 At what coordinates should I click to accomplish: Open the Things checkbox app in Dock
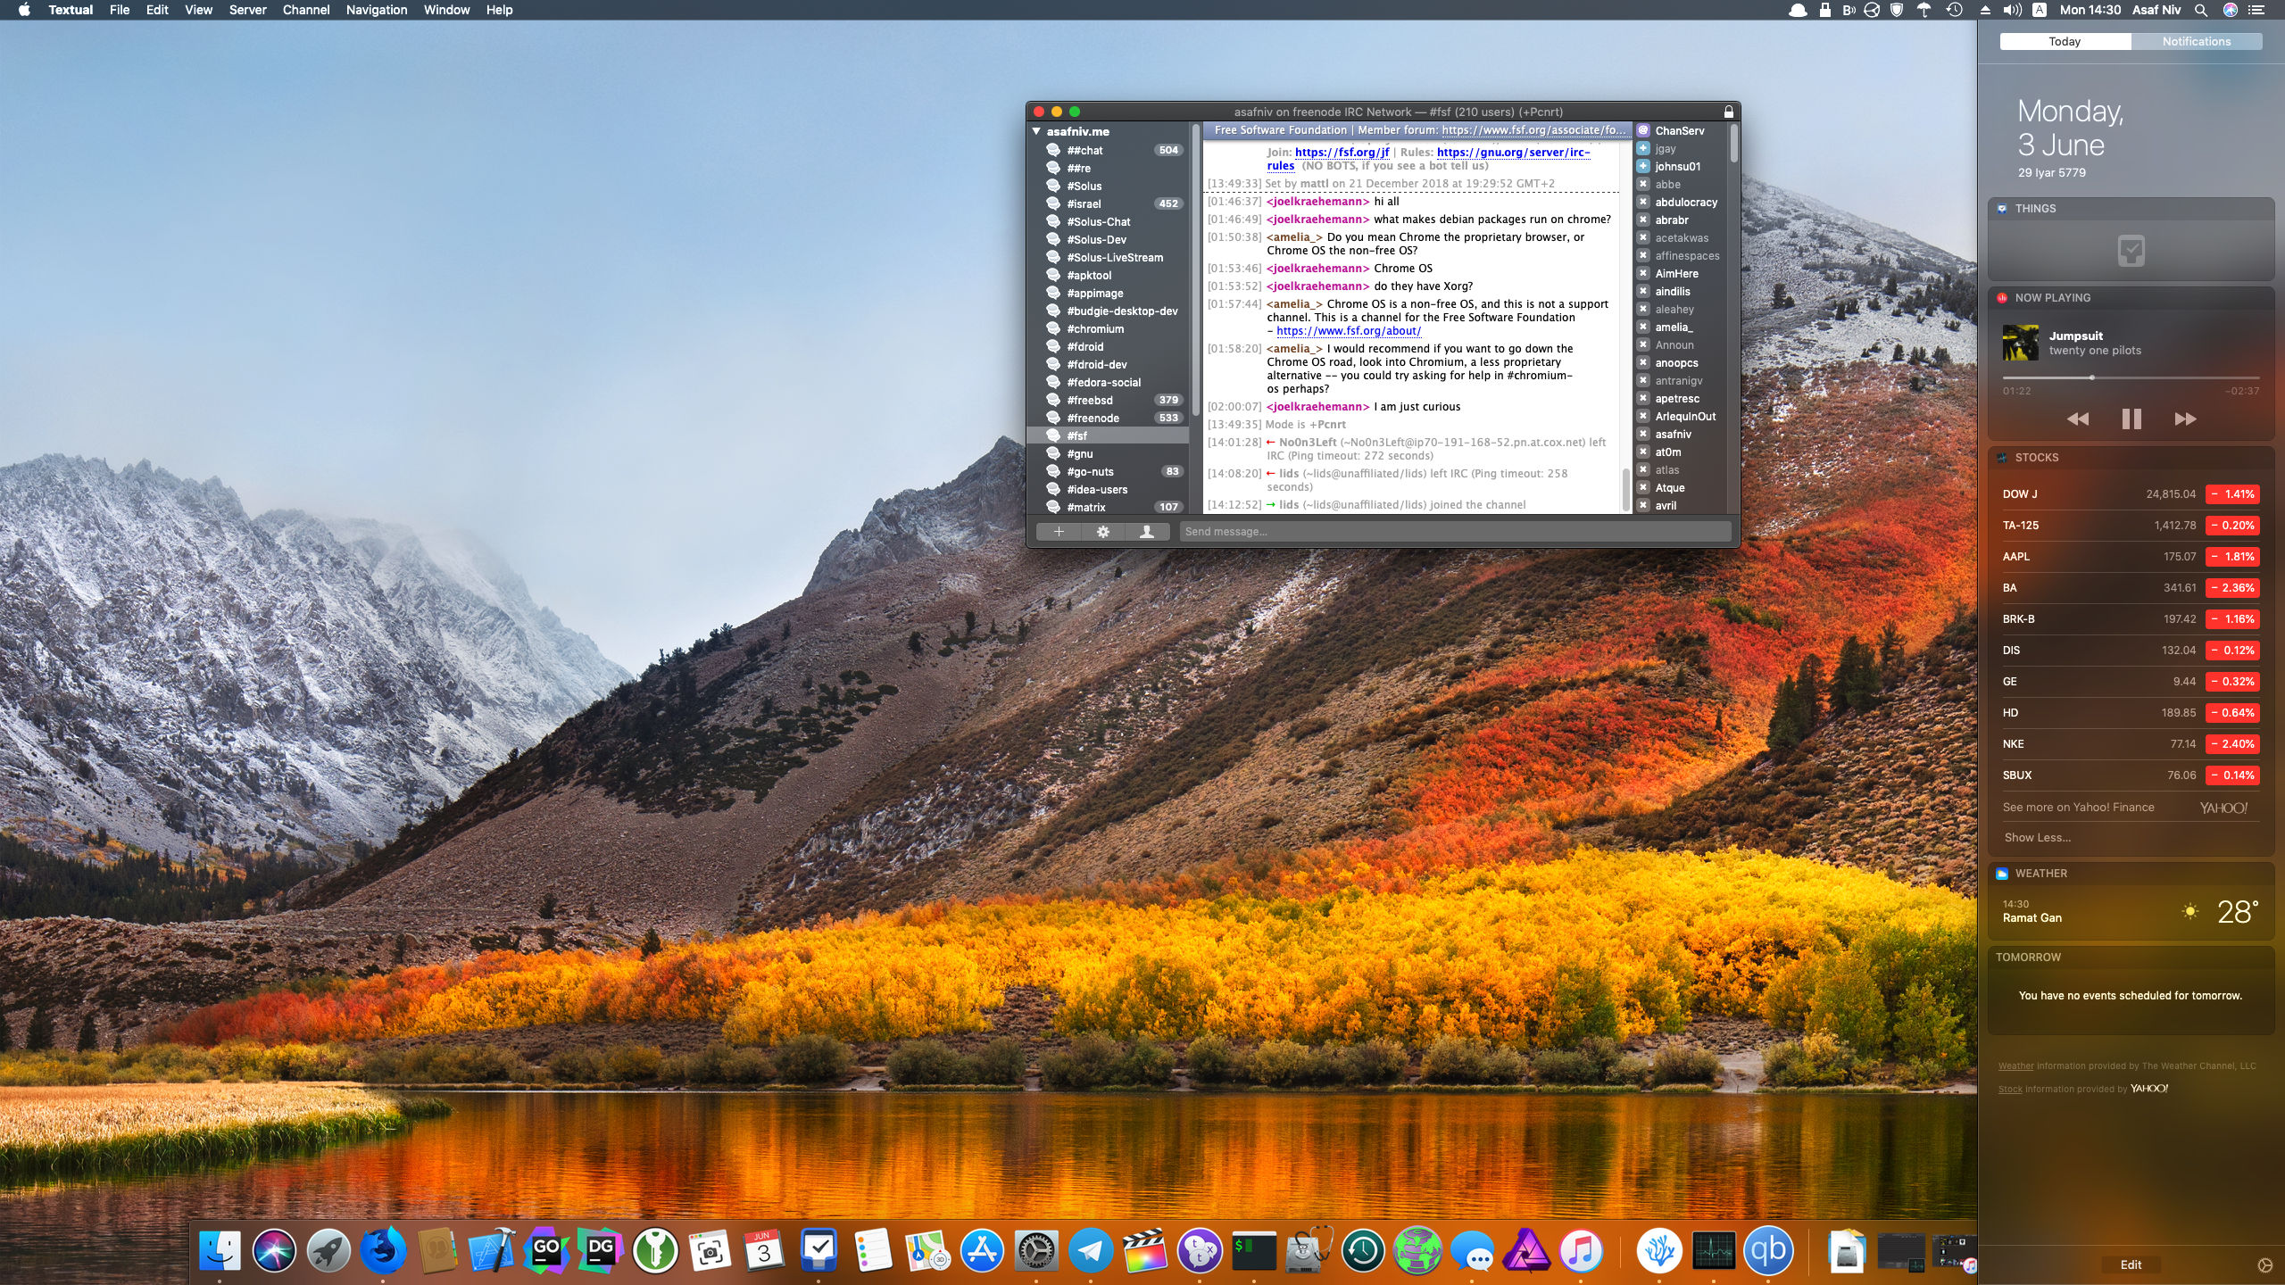pyautogui.click(x=818, y=1251)
